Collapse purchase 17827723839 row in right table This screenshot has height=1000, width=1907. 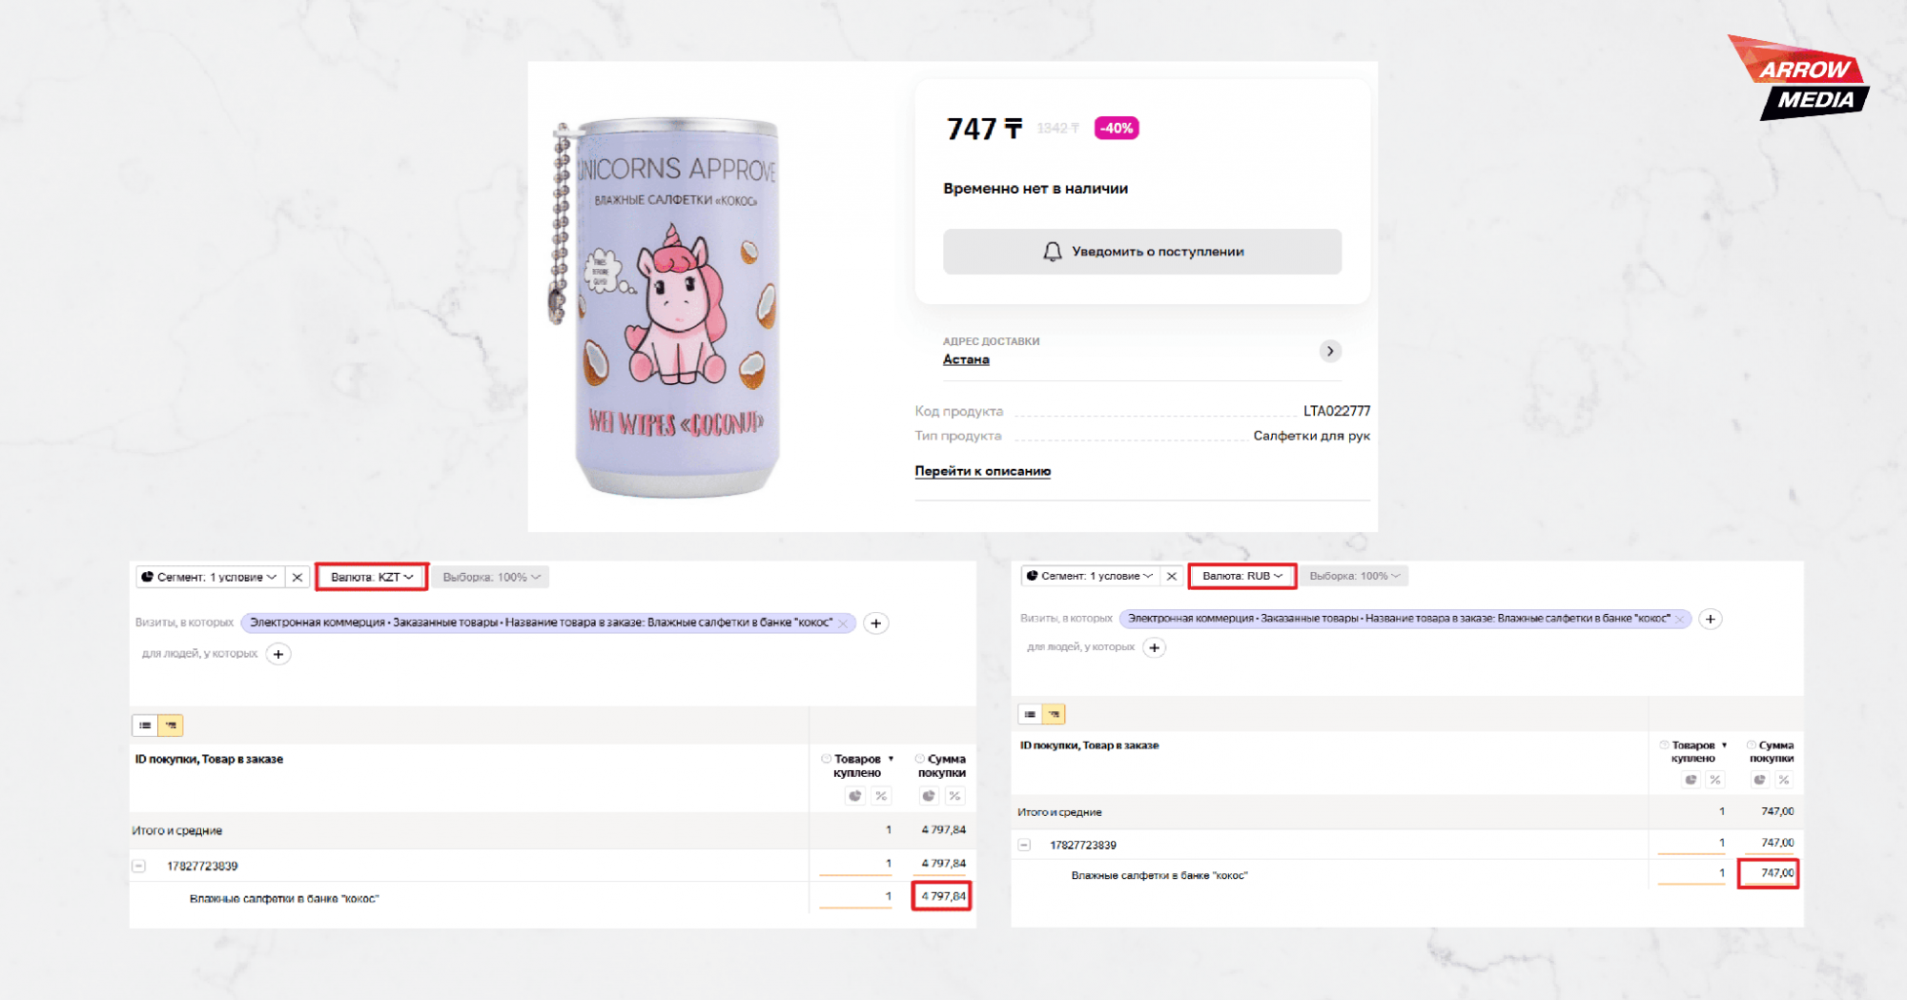tap(1024, 845)
